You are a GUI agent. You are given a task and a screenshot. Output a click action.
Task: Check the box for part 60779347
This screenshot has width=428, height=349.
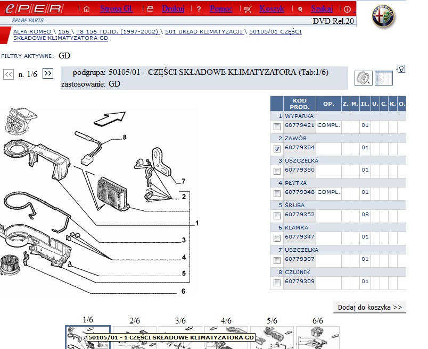(277, 239)
